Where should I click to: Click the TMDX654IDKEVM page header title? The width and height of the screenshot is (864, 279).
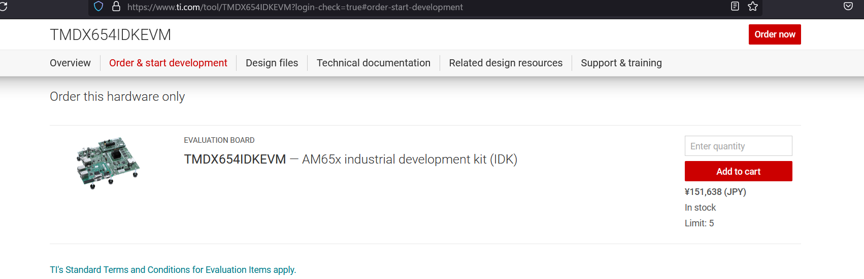110,34
